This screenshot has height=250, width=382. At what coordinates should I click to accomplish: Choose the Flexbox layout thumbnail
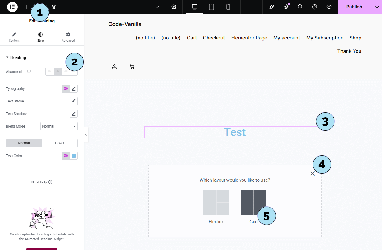coord(216,203)
